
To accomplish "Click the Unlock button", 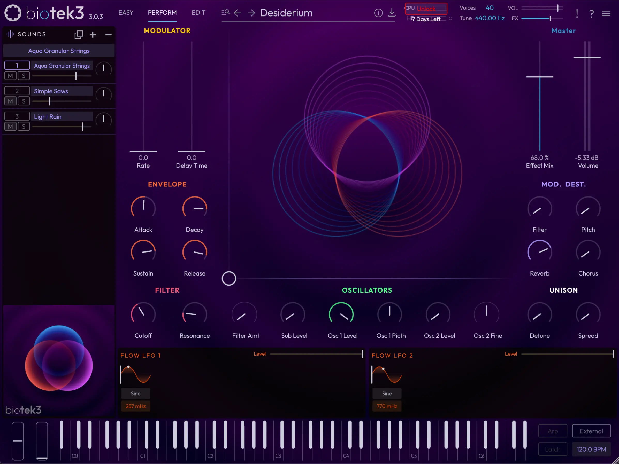I will (x=426, y=8).
